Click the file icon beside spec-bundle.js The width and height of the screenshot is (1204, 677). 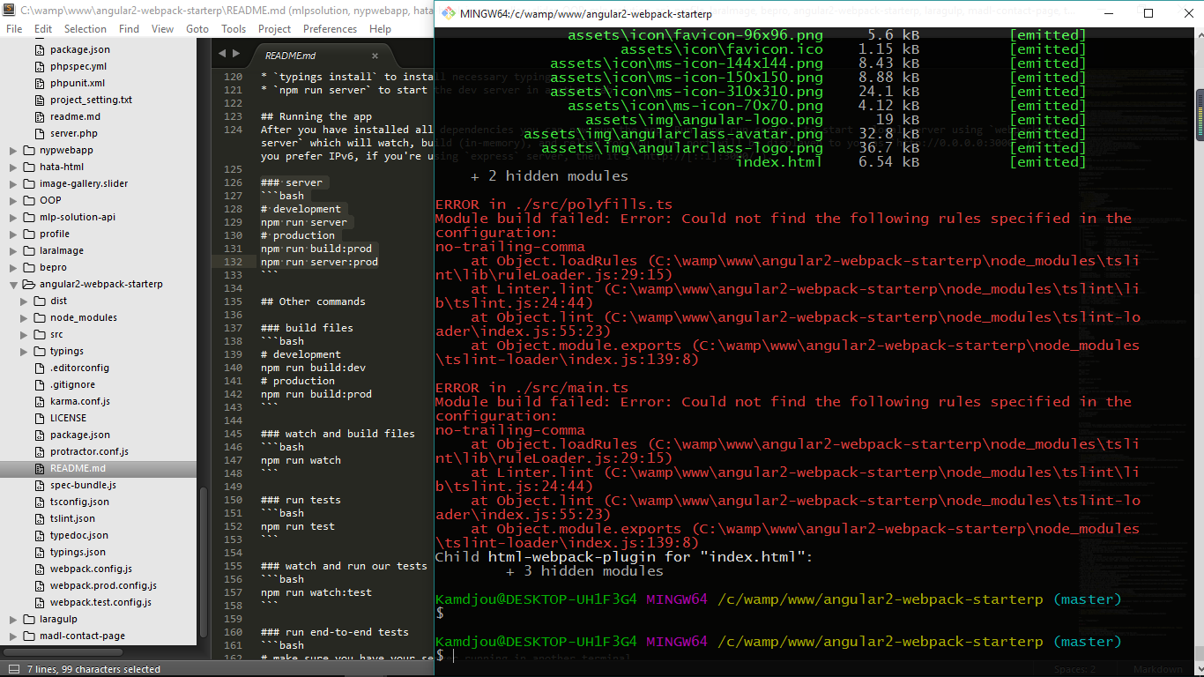pos(39,485)
